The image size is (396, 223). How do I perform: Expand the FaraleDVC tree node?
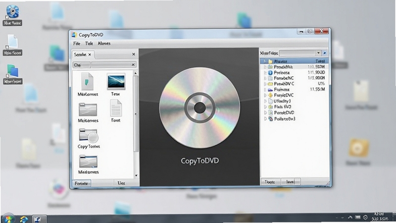(265, 95)
